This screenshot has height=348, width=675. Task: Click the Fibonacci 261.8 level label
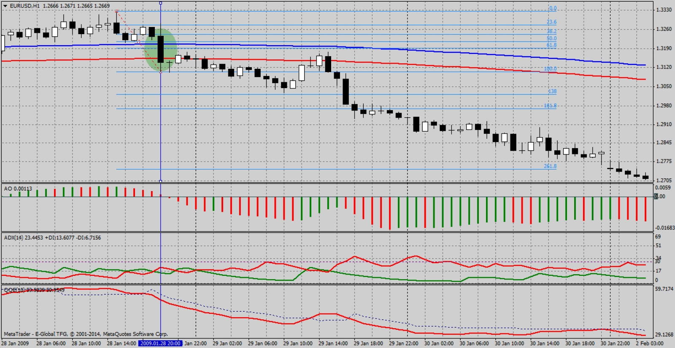pos(550,166)
